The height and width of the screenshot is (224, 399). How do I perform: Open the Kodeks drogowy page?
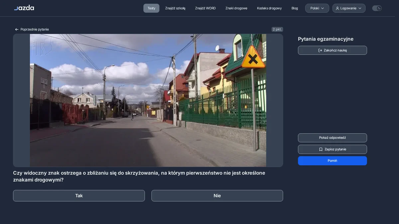(x=269, y=8)
